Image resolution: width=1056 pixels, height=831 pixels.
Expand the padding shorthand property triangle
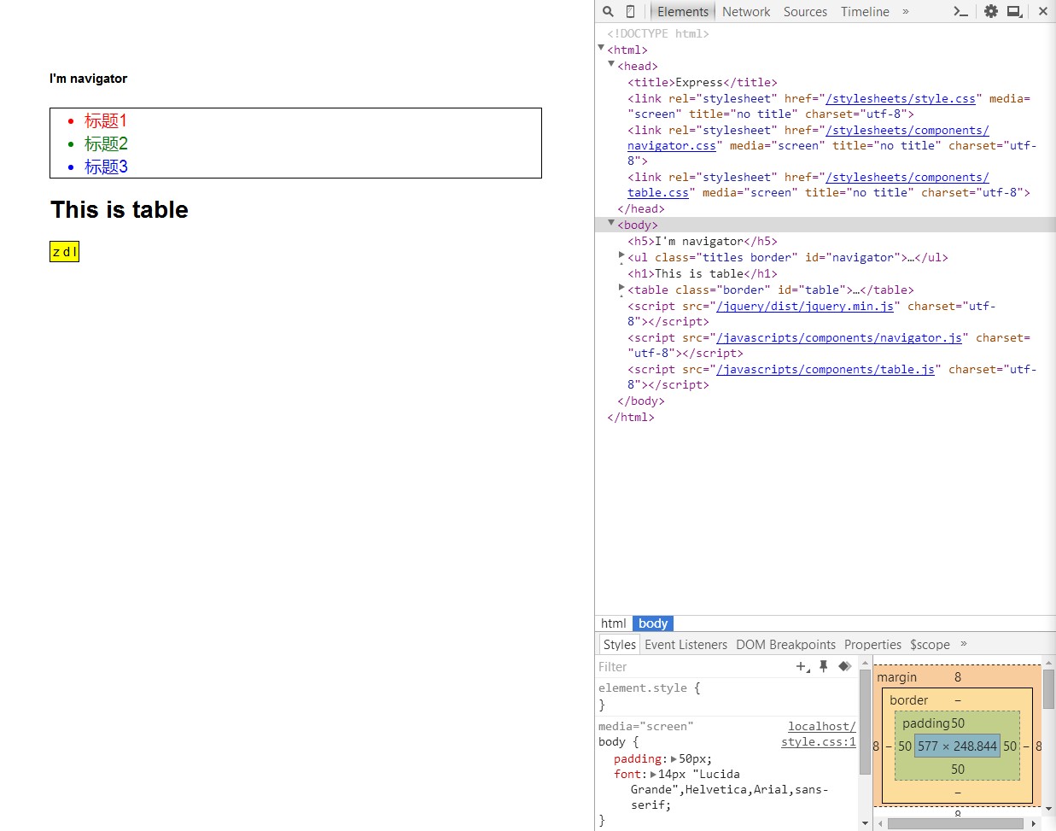coord(674,758)
